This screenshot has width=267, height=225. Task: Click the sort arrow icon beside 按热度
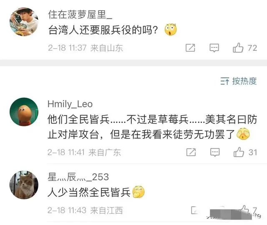[225, 81]
